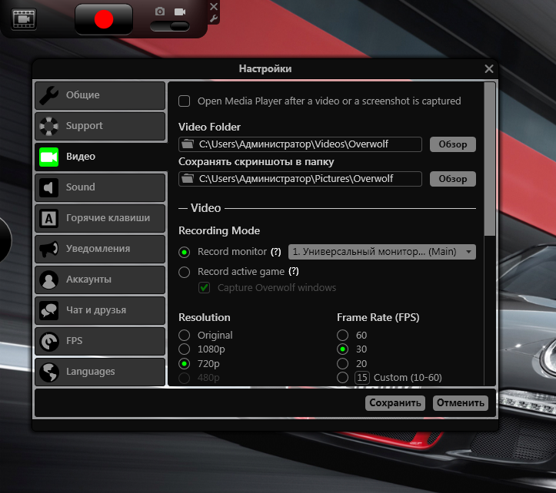Select 60 FPS frame rate
556x493 pixels.
[342, 335]
